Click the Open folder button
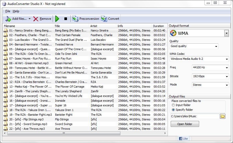This screenshot has height=143, width=233. 185,124
